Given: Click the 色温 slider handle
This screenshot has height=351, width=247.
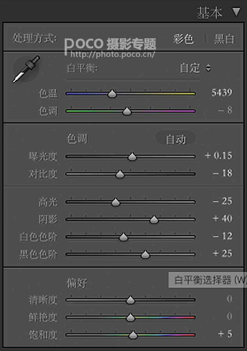Looking at the screenshot, I should point(112,93).
